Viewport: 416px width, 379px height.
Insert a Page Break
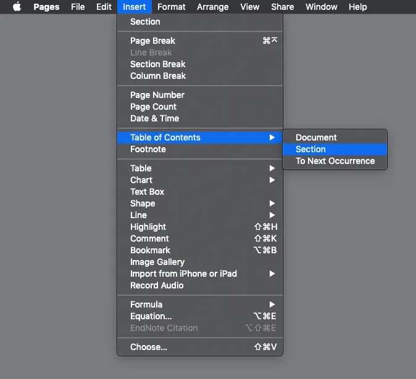click(x=200, y=41)
